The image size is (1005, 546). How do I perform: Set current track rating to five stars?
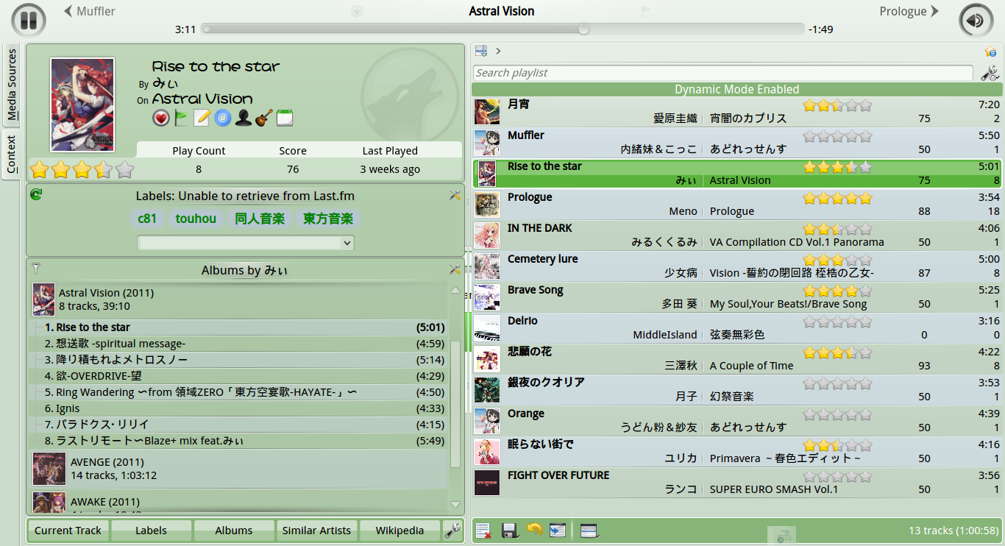tap(125, 170)
